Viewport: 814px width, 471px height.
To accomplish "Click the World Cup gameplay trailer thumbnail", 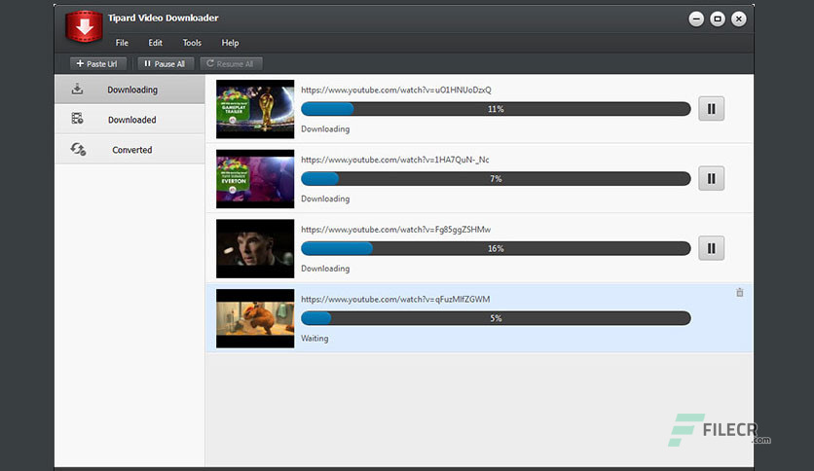I will [x=255, y=109].
